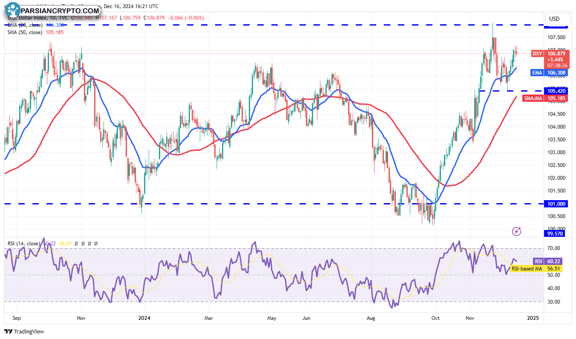Image resolution: width=576 pixels, height=339 pixels.
Task: Select the EMA (20, close) legend entry
Action: 25,25
